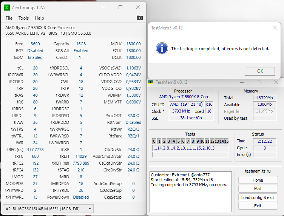Click the Exit button in TestMem5
This screenshot has width=284, height=216.
coord(258,206)
